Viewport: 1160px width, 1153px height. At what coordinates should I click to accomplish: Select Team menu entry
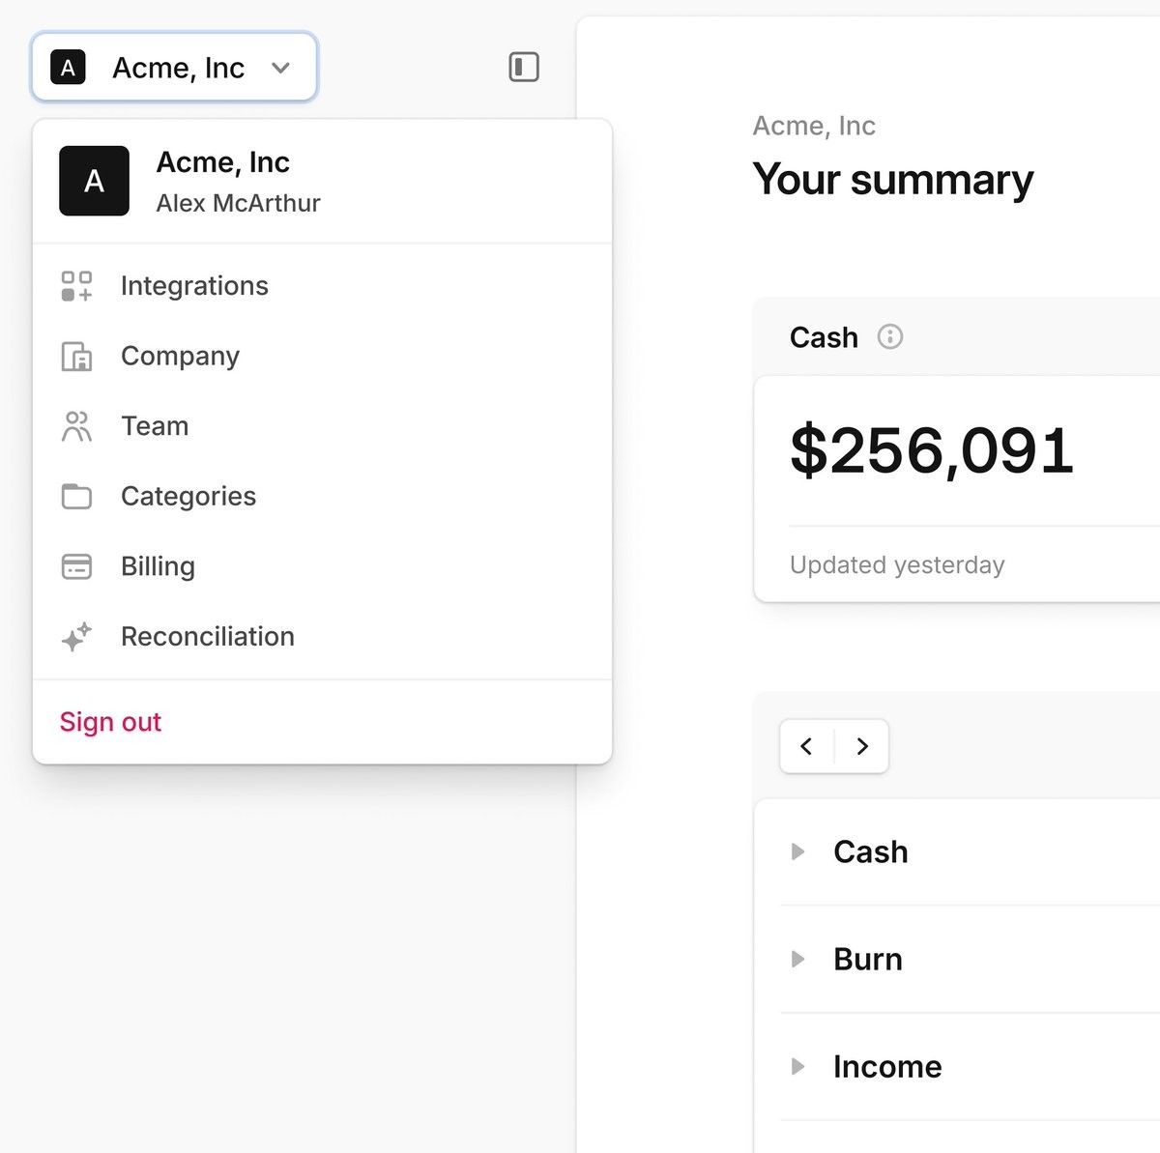155,426
